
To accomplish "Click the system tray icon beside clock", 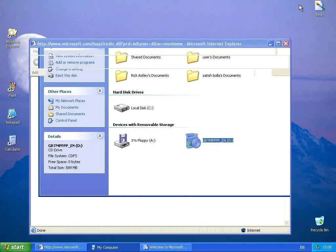I will tap(317, 247).
